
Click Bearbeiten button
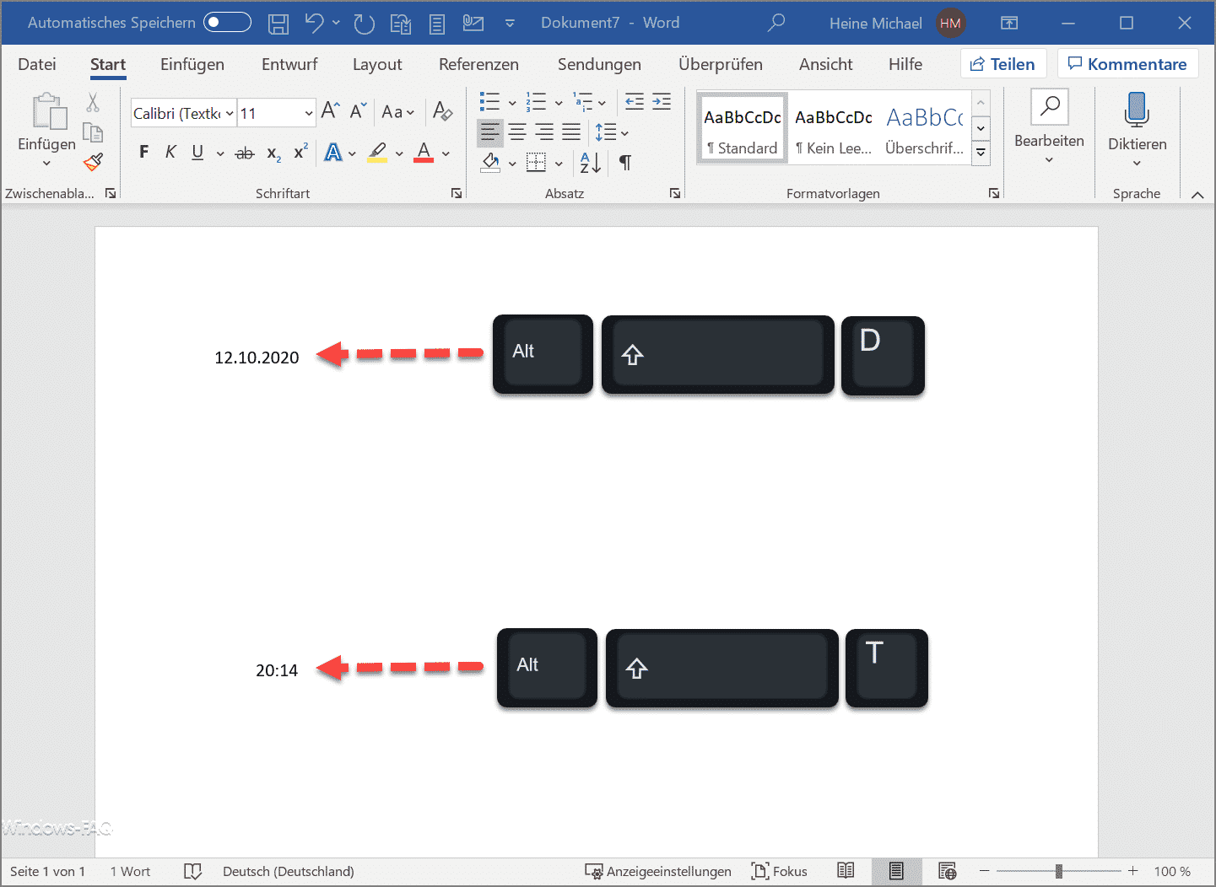tap(1049, 127)
